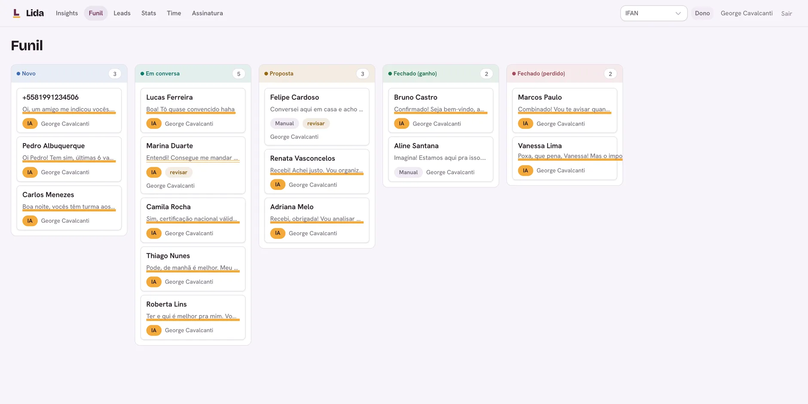This screenshot has width=808, height=404.
Task: Click IA badge on Thiago Nunes card
Action: coord(153,282)
